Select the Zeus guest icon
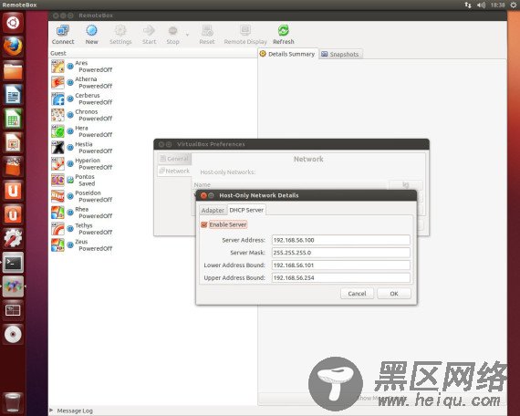The image size is (520, 416). click(57, 245)
